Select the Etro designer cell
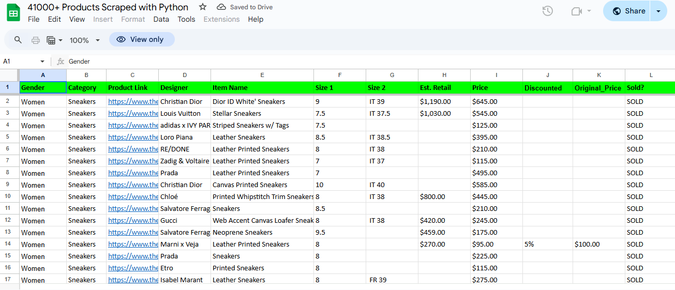This screenshot has height=290, width=675. pyautogui.click(x=185, y=268)
